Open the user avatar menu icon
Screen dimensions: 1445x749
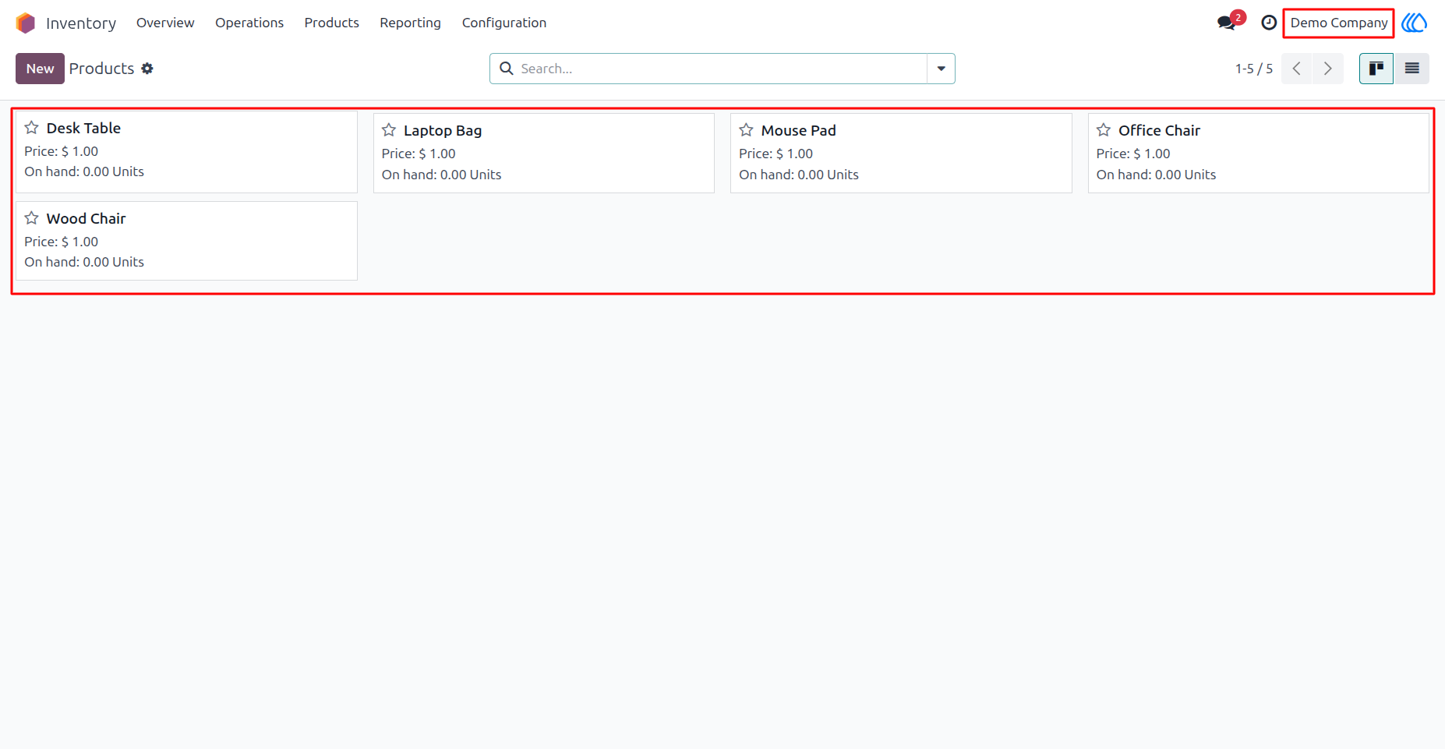tap(1415, 23)
